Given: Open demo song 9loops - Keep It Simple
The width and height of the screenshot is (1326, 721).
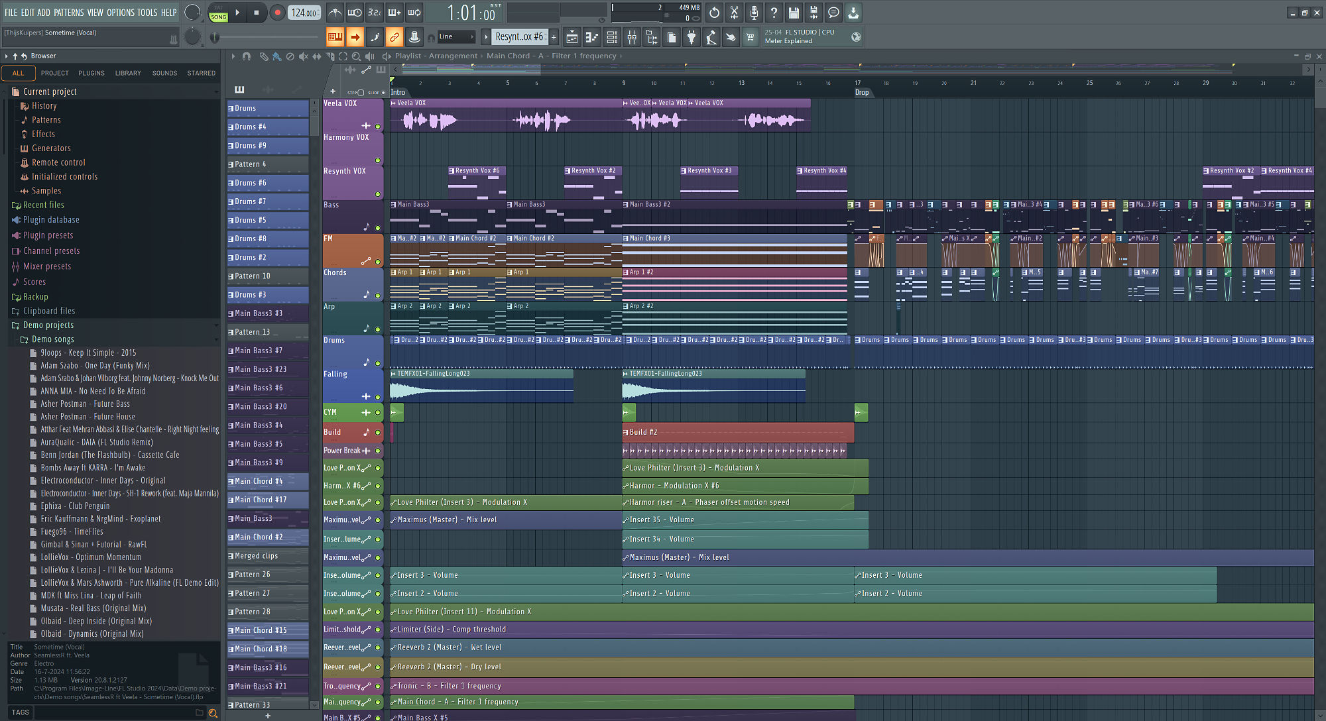Looking at the screenshot, I should pyautogui.click(x=88, y=353).
